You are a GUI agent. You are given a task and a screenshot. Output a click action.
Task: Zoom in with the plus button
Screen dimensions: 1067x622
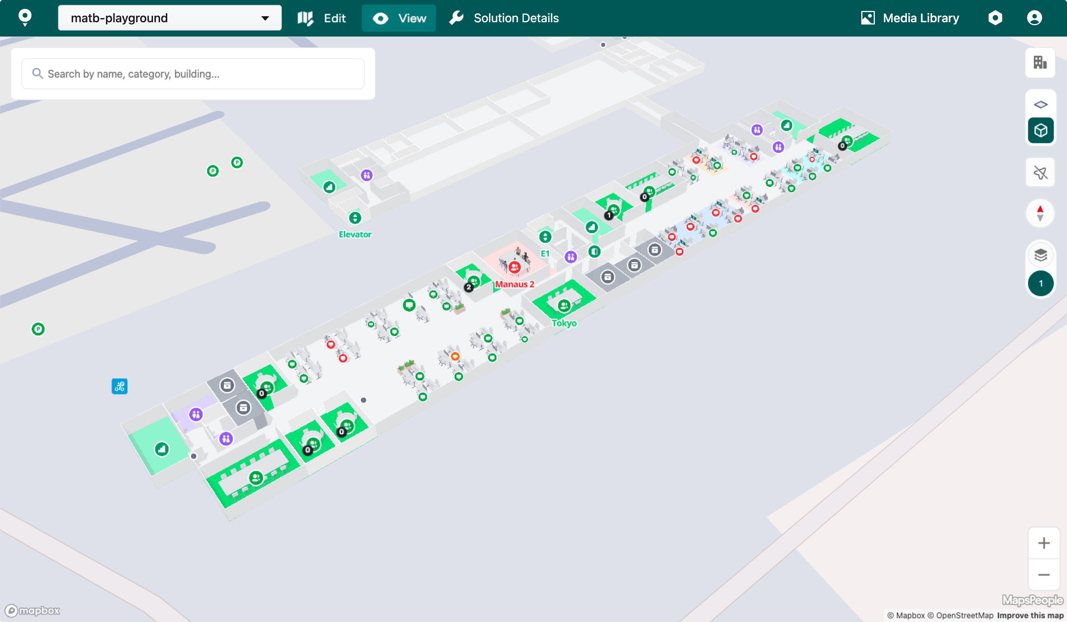click(x=1043, y=543)
